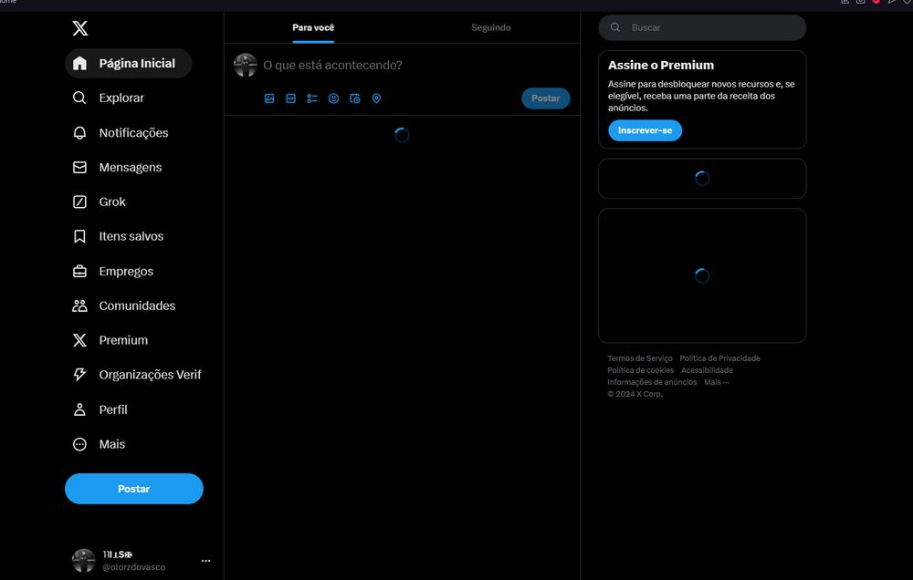Open the Explorar page
913x580 pixels.
pyautogui.click(x=109, y=98)
